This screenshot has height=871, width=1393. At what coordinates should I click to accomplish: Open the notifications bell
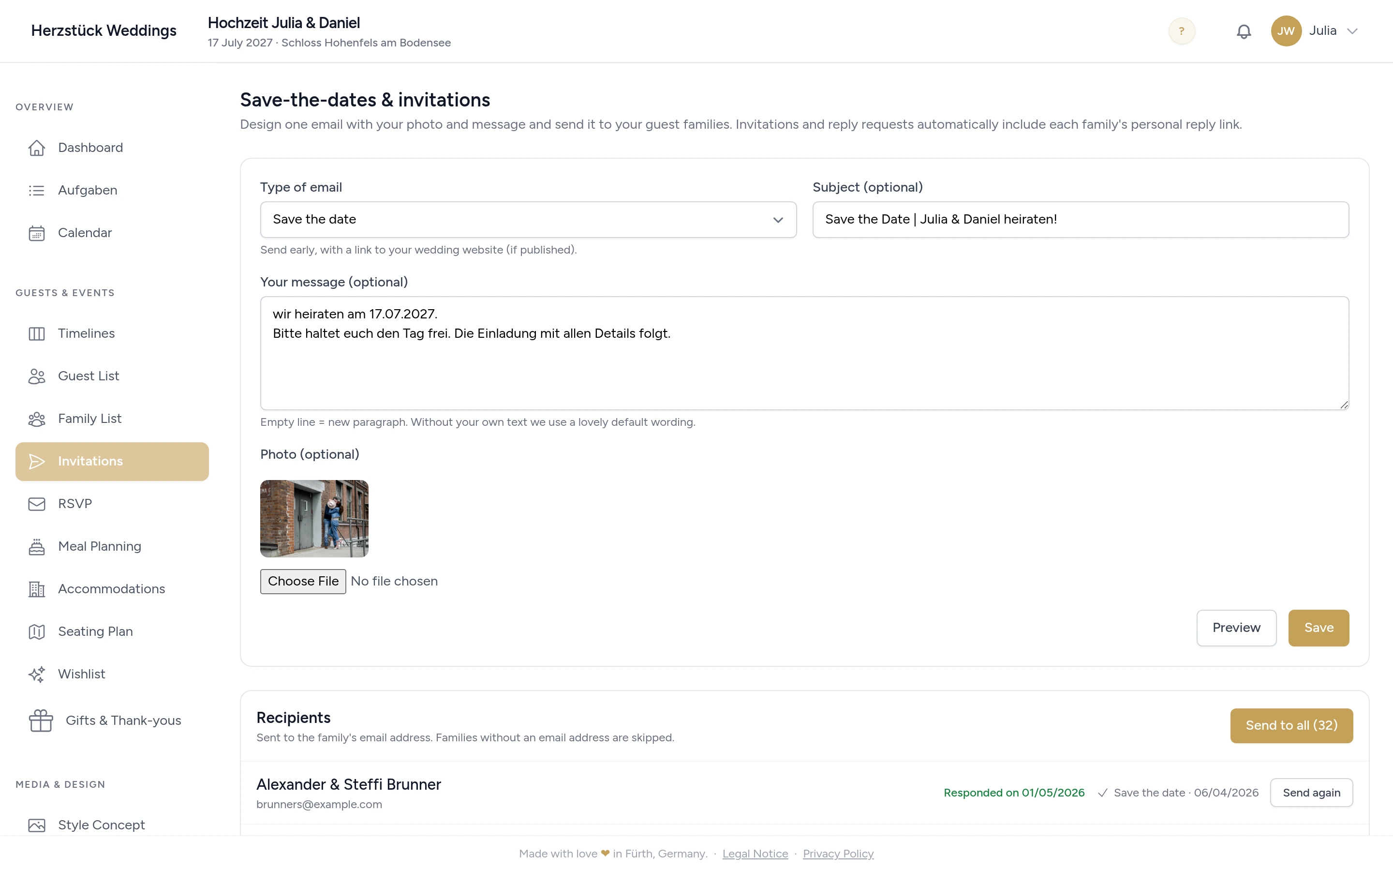click(1244, 31)
